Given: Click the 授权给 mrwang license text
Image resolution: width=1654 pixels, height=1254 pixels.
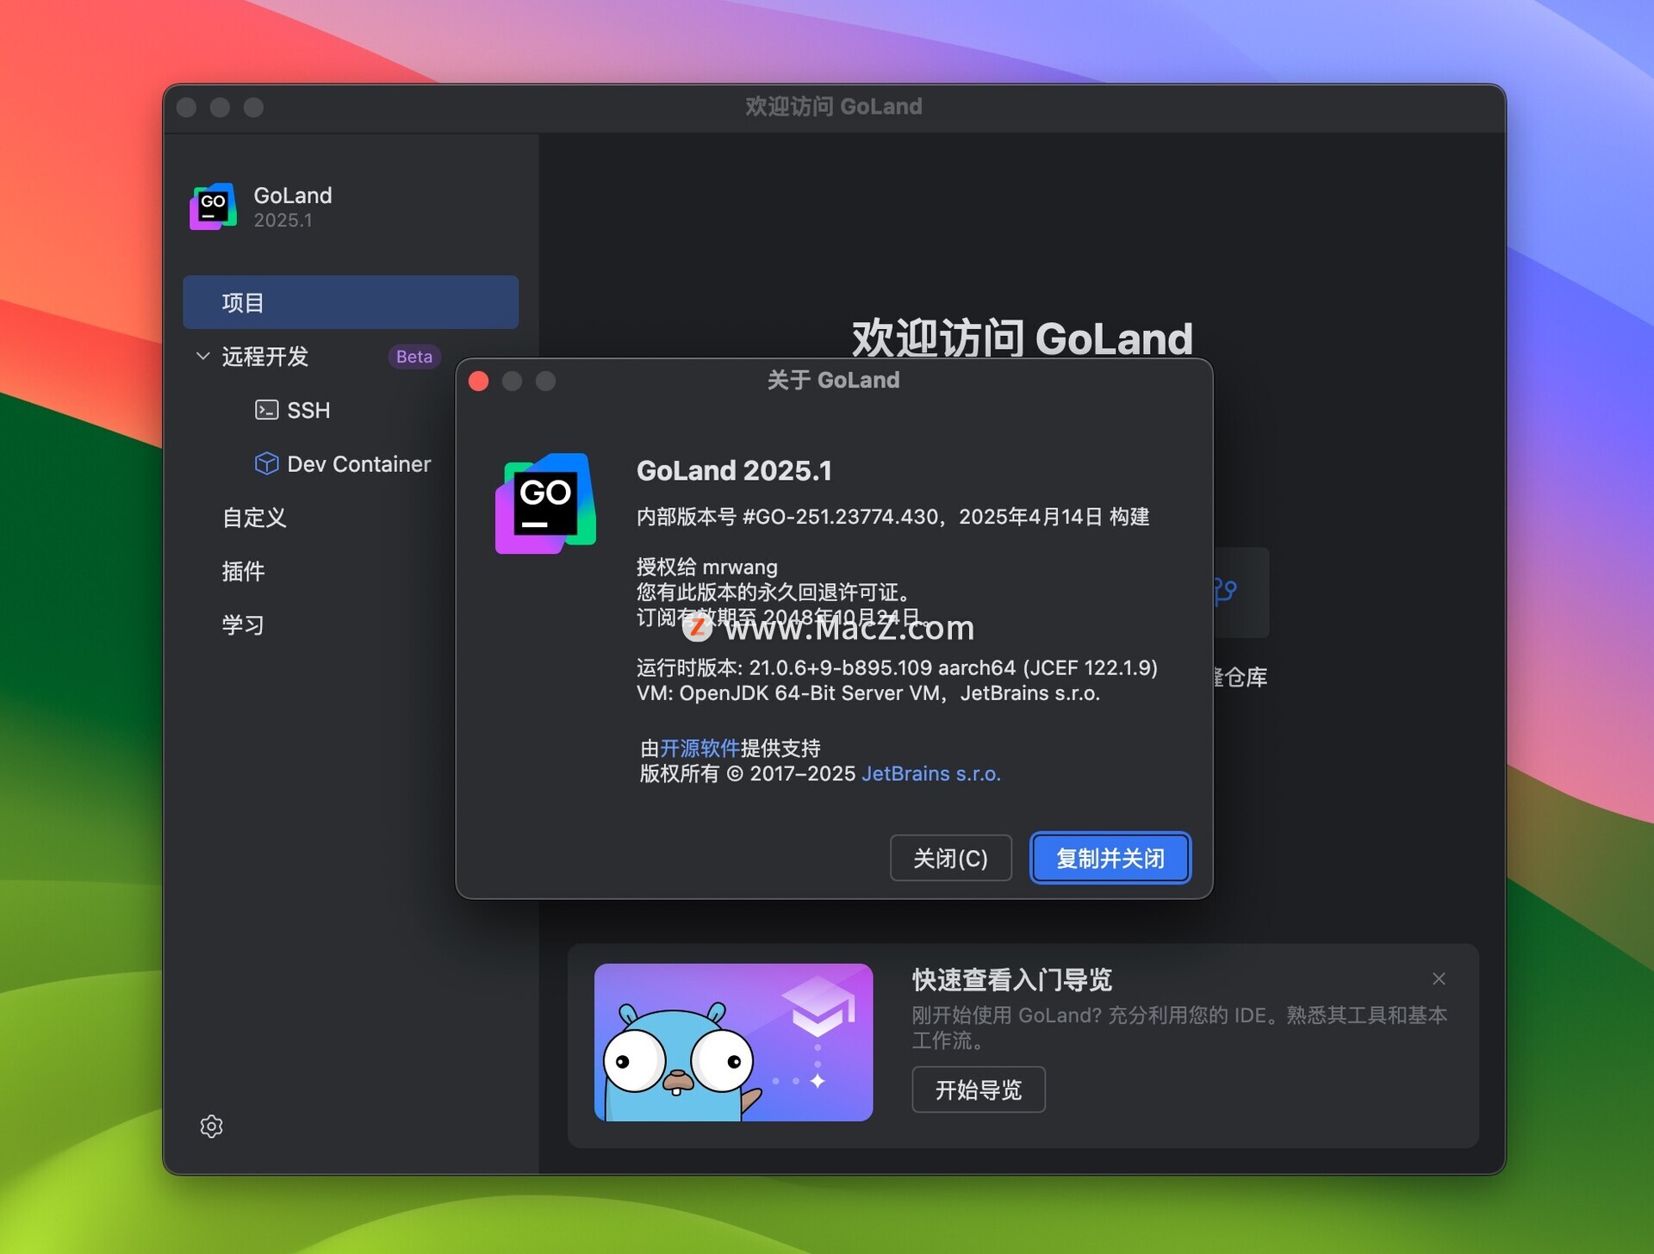Looking at the screenshot, I should pos(706,567).
